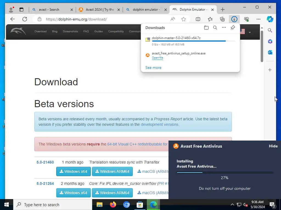Open the tab actions menu icon
The width and height of the screenshot is (281, 210).
pyautogui.click(x=21, y=10)
